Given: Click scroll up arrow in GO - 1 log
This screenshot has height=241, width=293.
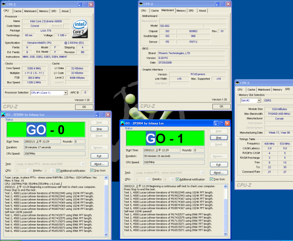Looking at the screenshot, I should point(226,187).
